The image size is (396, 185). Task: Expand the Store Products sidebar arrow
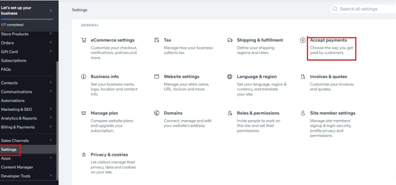(x=51, y=33)
